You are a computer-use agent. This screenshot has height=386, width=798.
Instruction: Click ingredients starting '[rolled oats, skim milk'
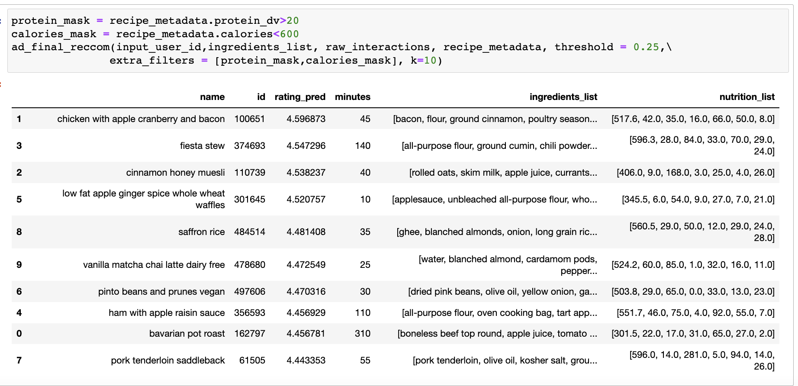tap(503, 173)
